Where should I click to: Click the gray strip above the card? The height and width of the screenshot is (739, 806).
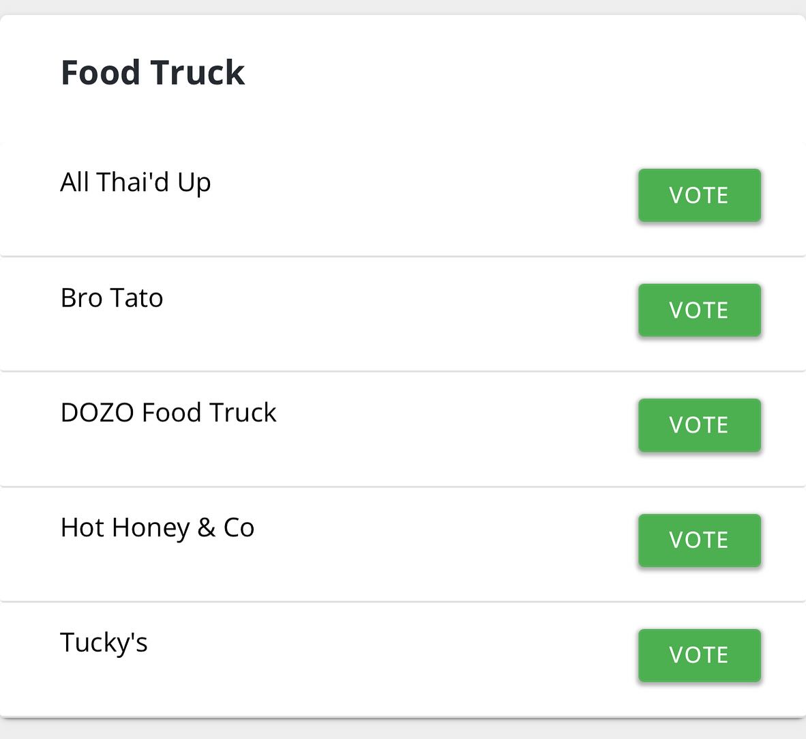pyautogui.click(x=403, y=7)
